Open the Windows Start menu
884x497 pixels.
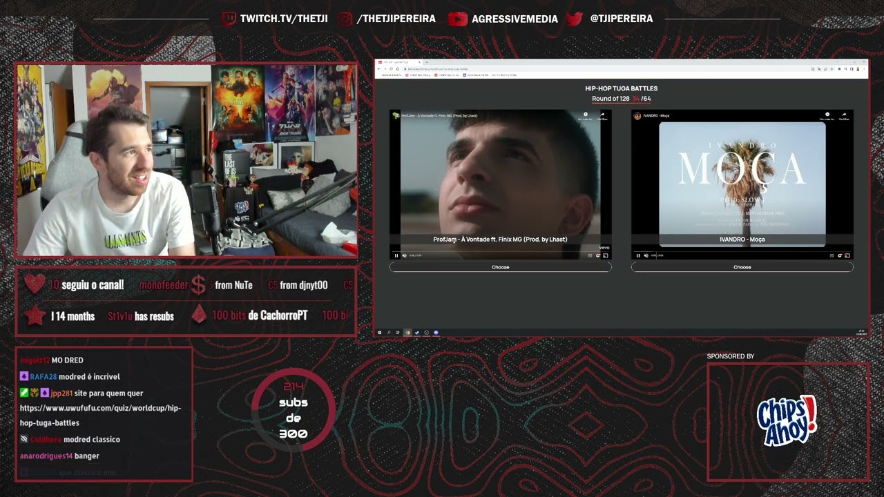tap(380, 333)
